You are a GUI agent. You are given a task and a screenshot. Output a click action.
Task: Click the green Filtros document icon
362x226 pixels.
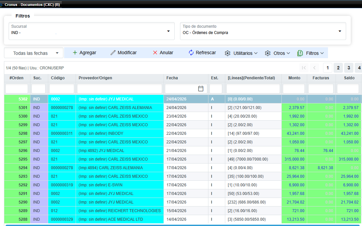pyautogui.click(x=300, y=53)
